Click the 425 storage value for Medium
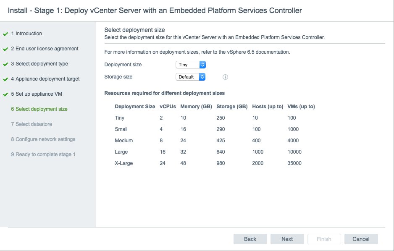 221,141
